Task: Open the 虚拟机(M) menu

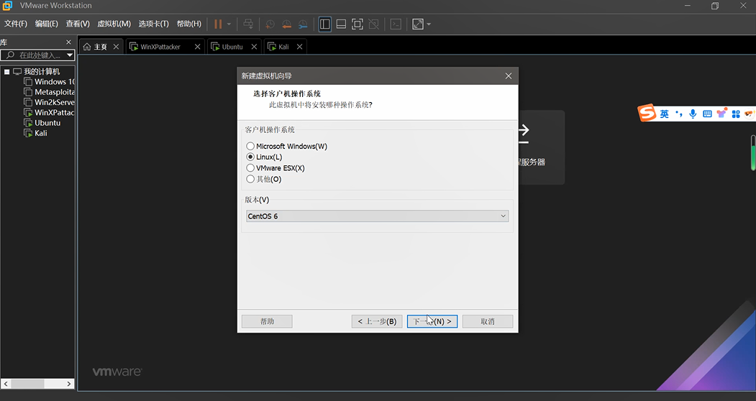Action: (114, 24)
